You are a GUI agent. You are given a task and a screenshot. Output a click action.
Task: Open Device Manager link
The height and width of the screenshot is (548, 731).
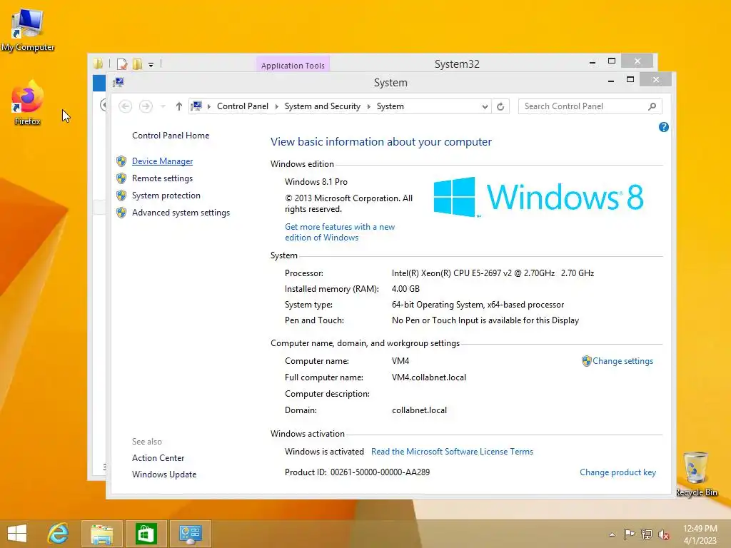(162, 161)
